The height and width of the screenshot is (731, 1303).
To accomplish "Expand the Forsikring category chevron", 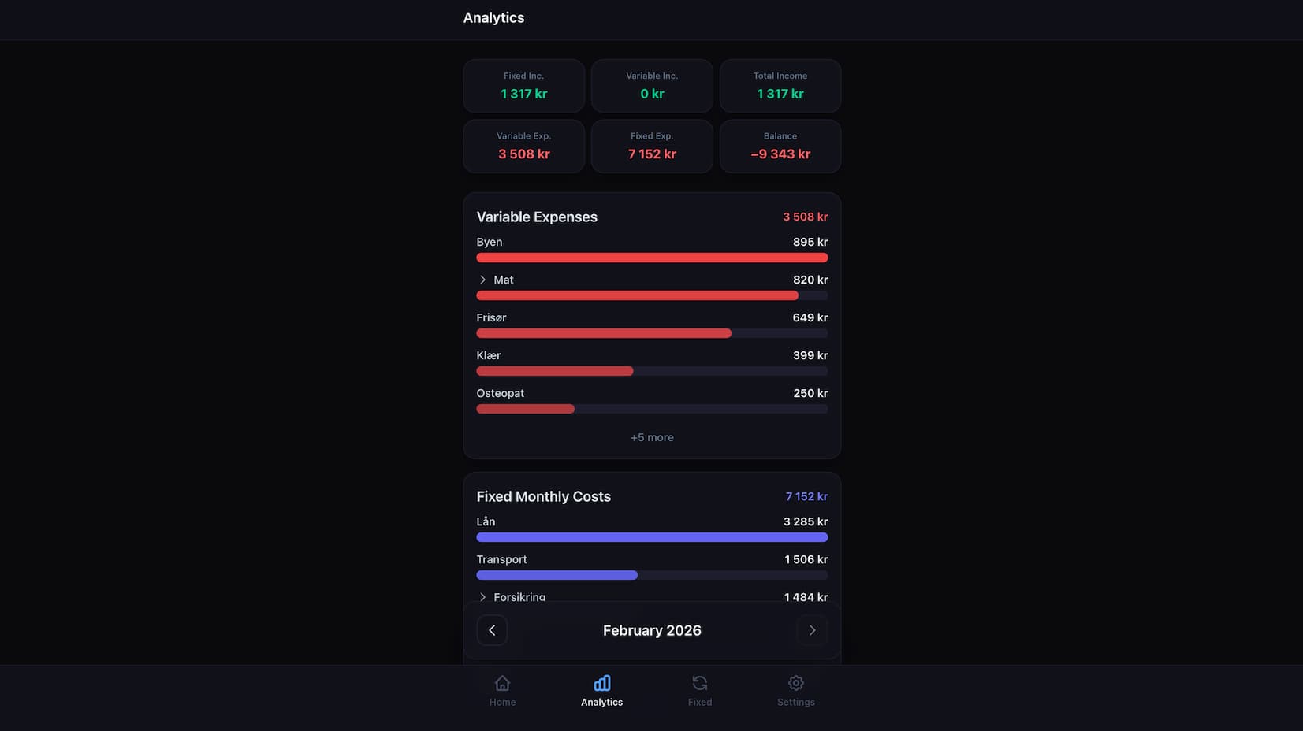I will [x=482, y=597].
